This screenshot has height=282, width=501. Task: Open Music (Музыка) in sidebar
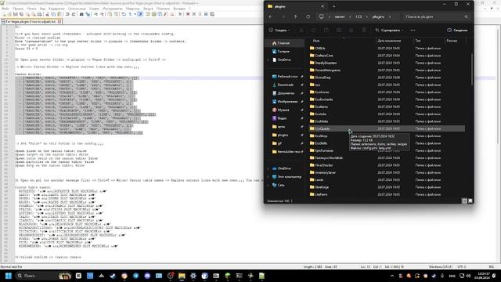click(281, 110)
